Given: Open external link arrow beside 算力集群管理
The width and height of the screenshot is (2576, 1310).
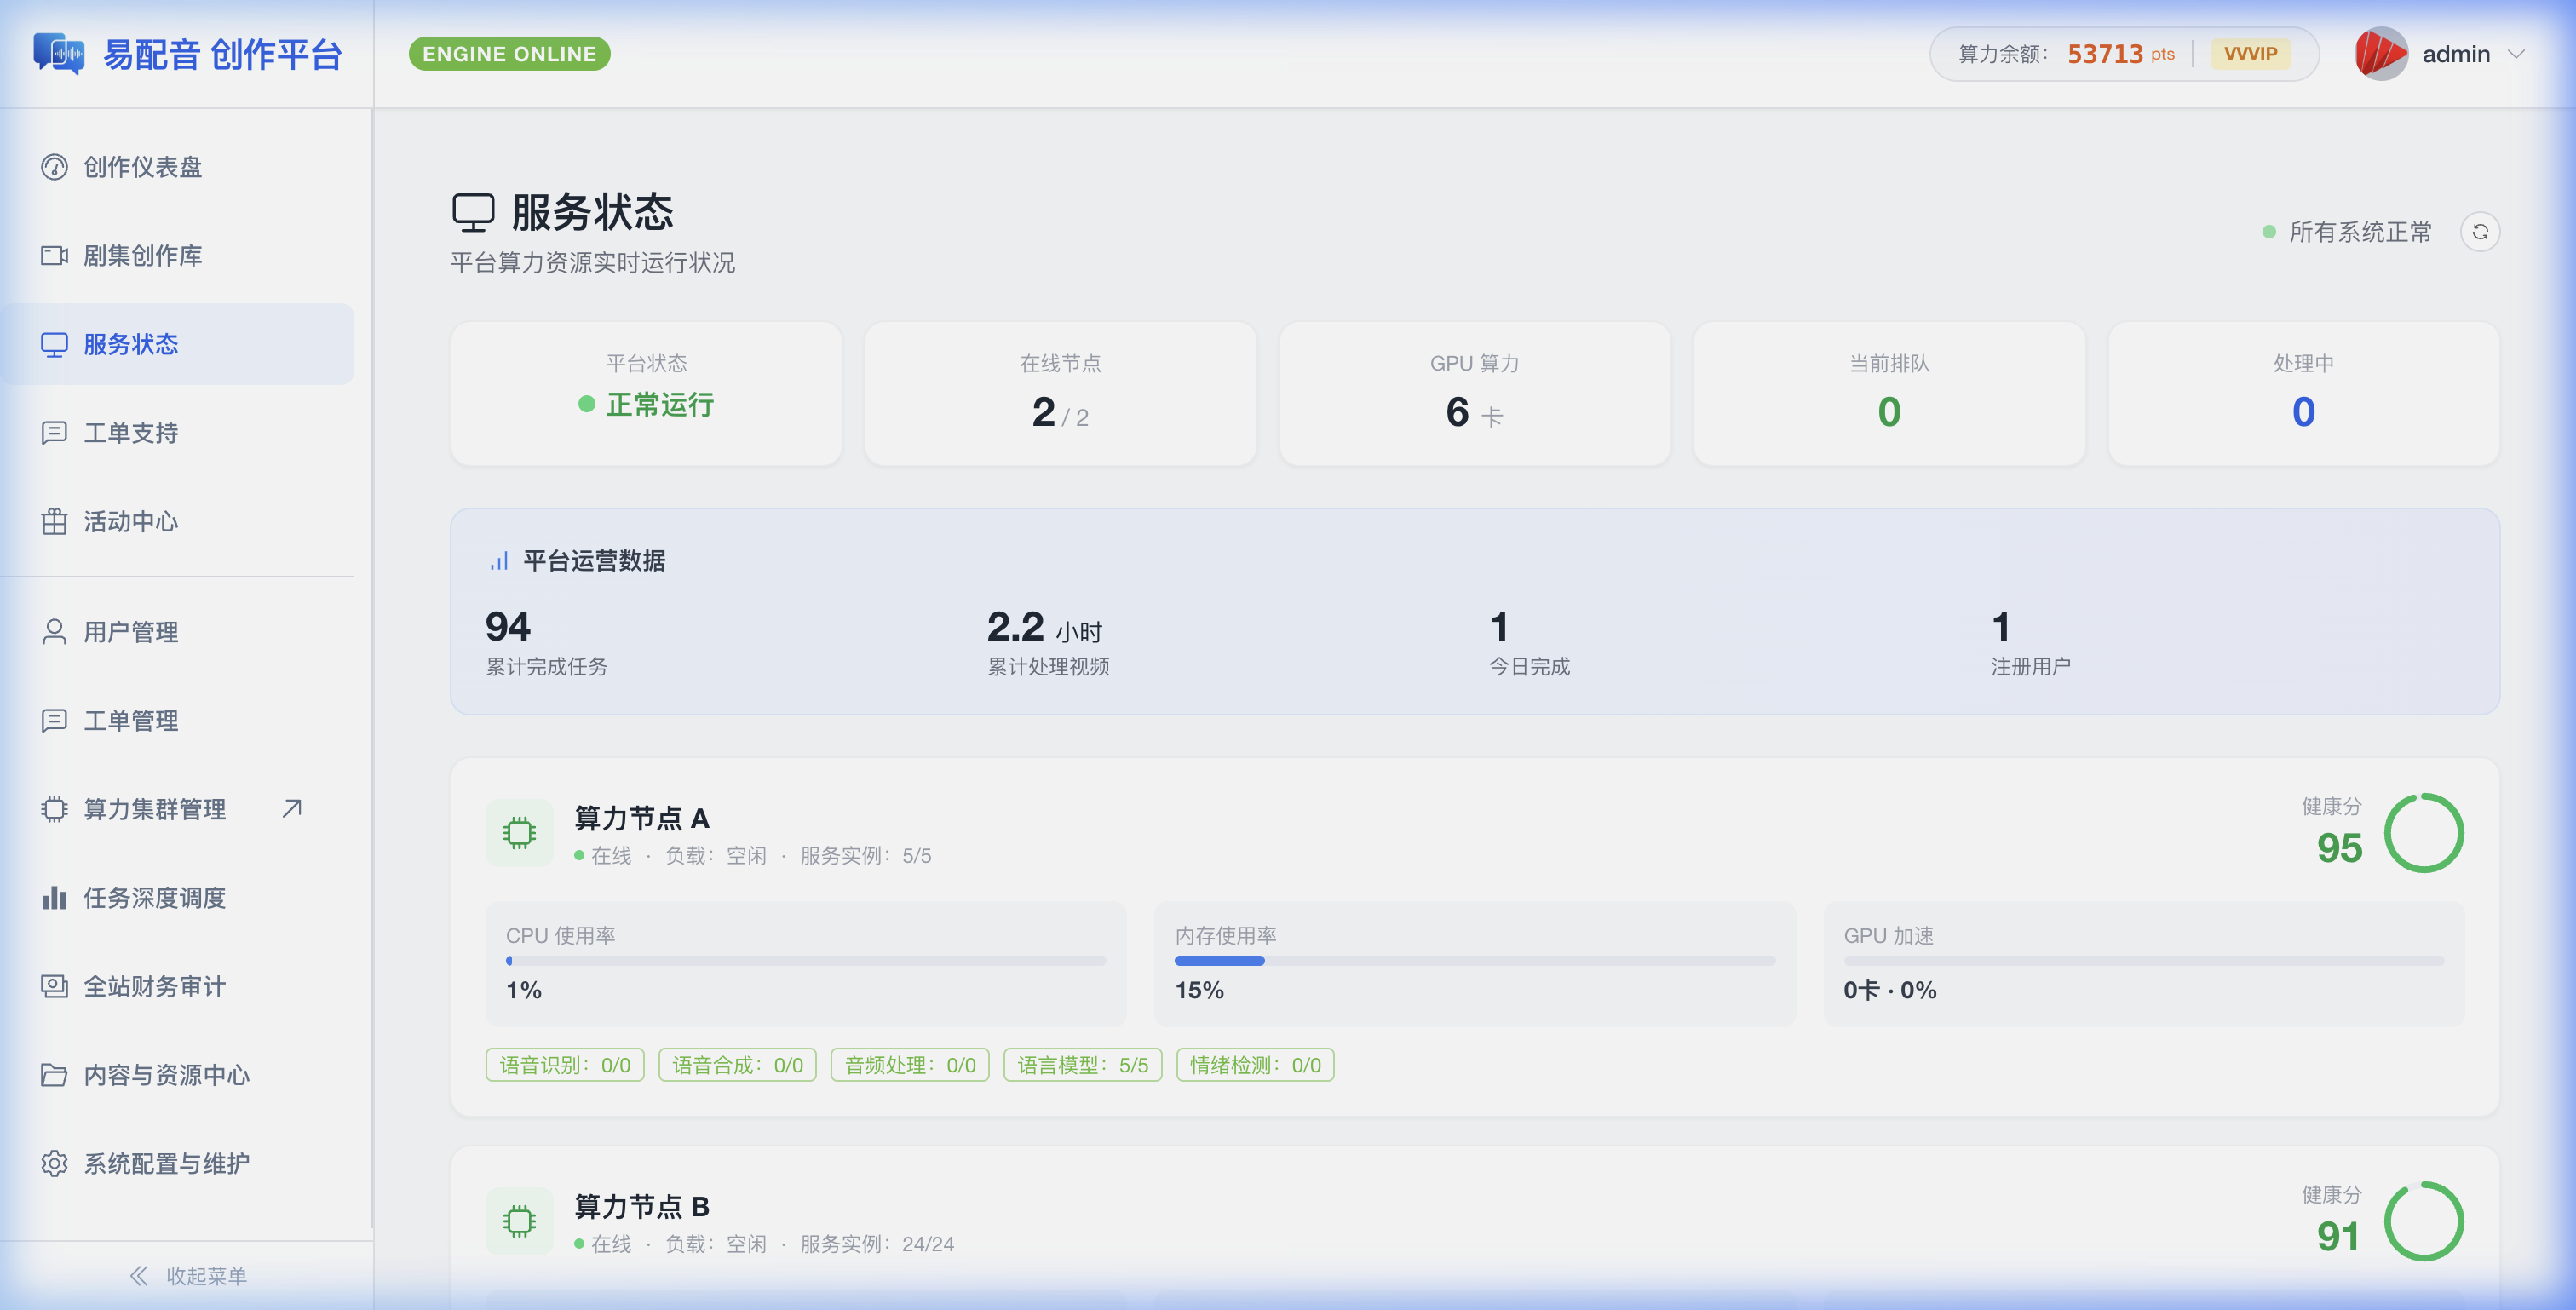Looking at the screenshot, I should tap(292, 808).
